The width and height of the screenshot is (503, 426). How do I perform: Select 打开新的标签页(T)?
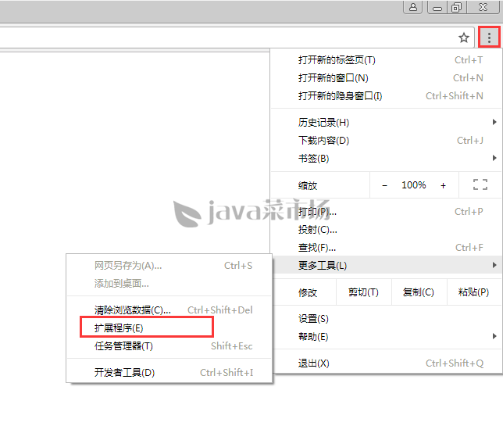coord(387,60)
